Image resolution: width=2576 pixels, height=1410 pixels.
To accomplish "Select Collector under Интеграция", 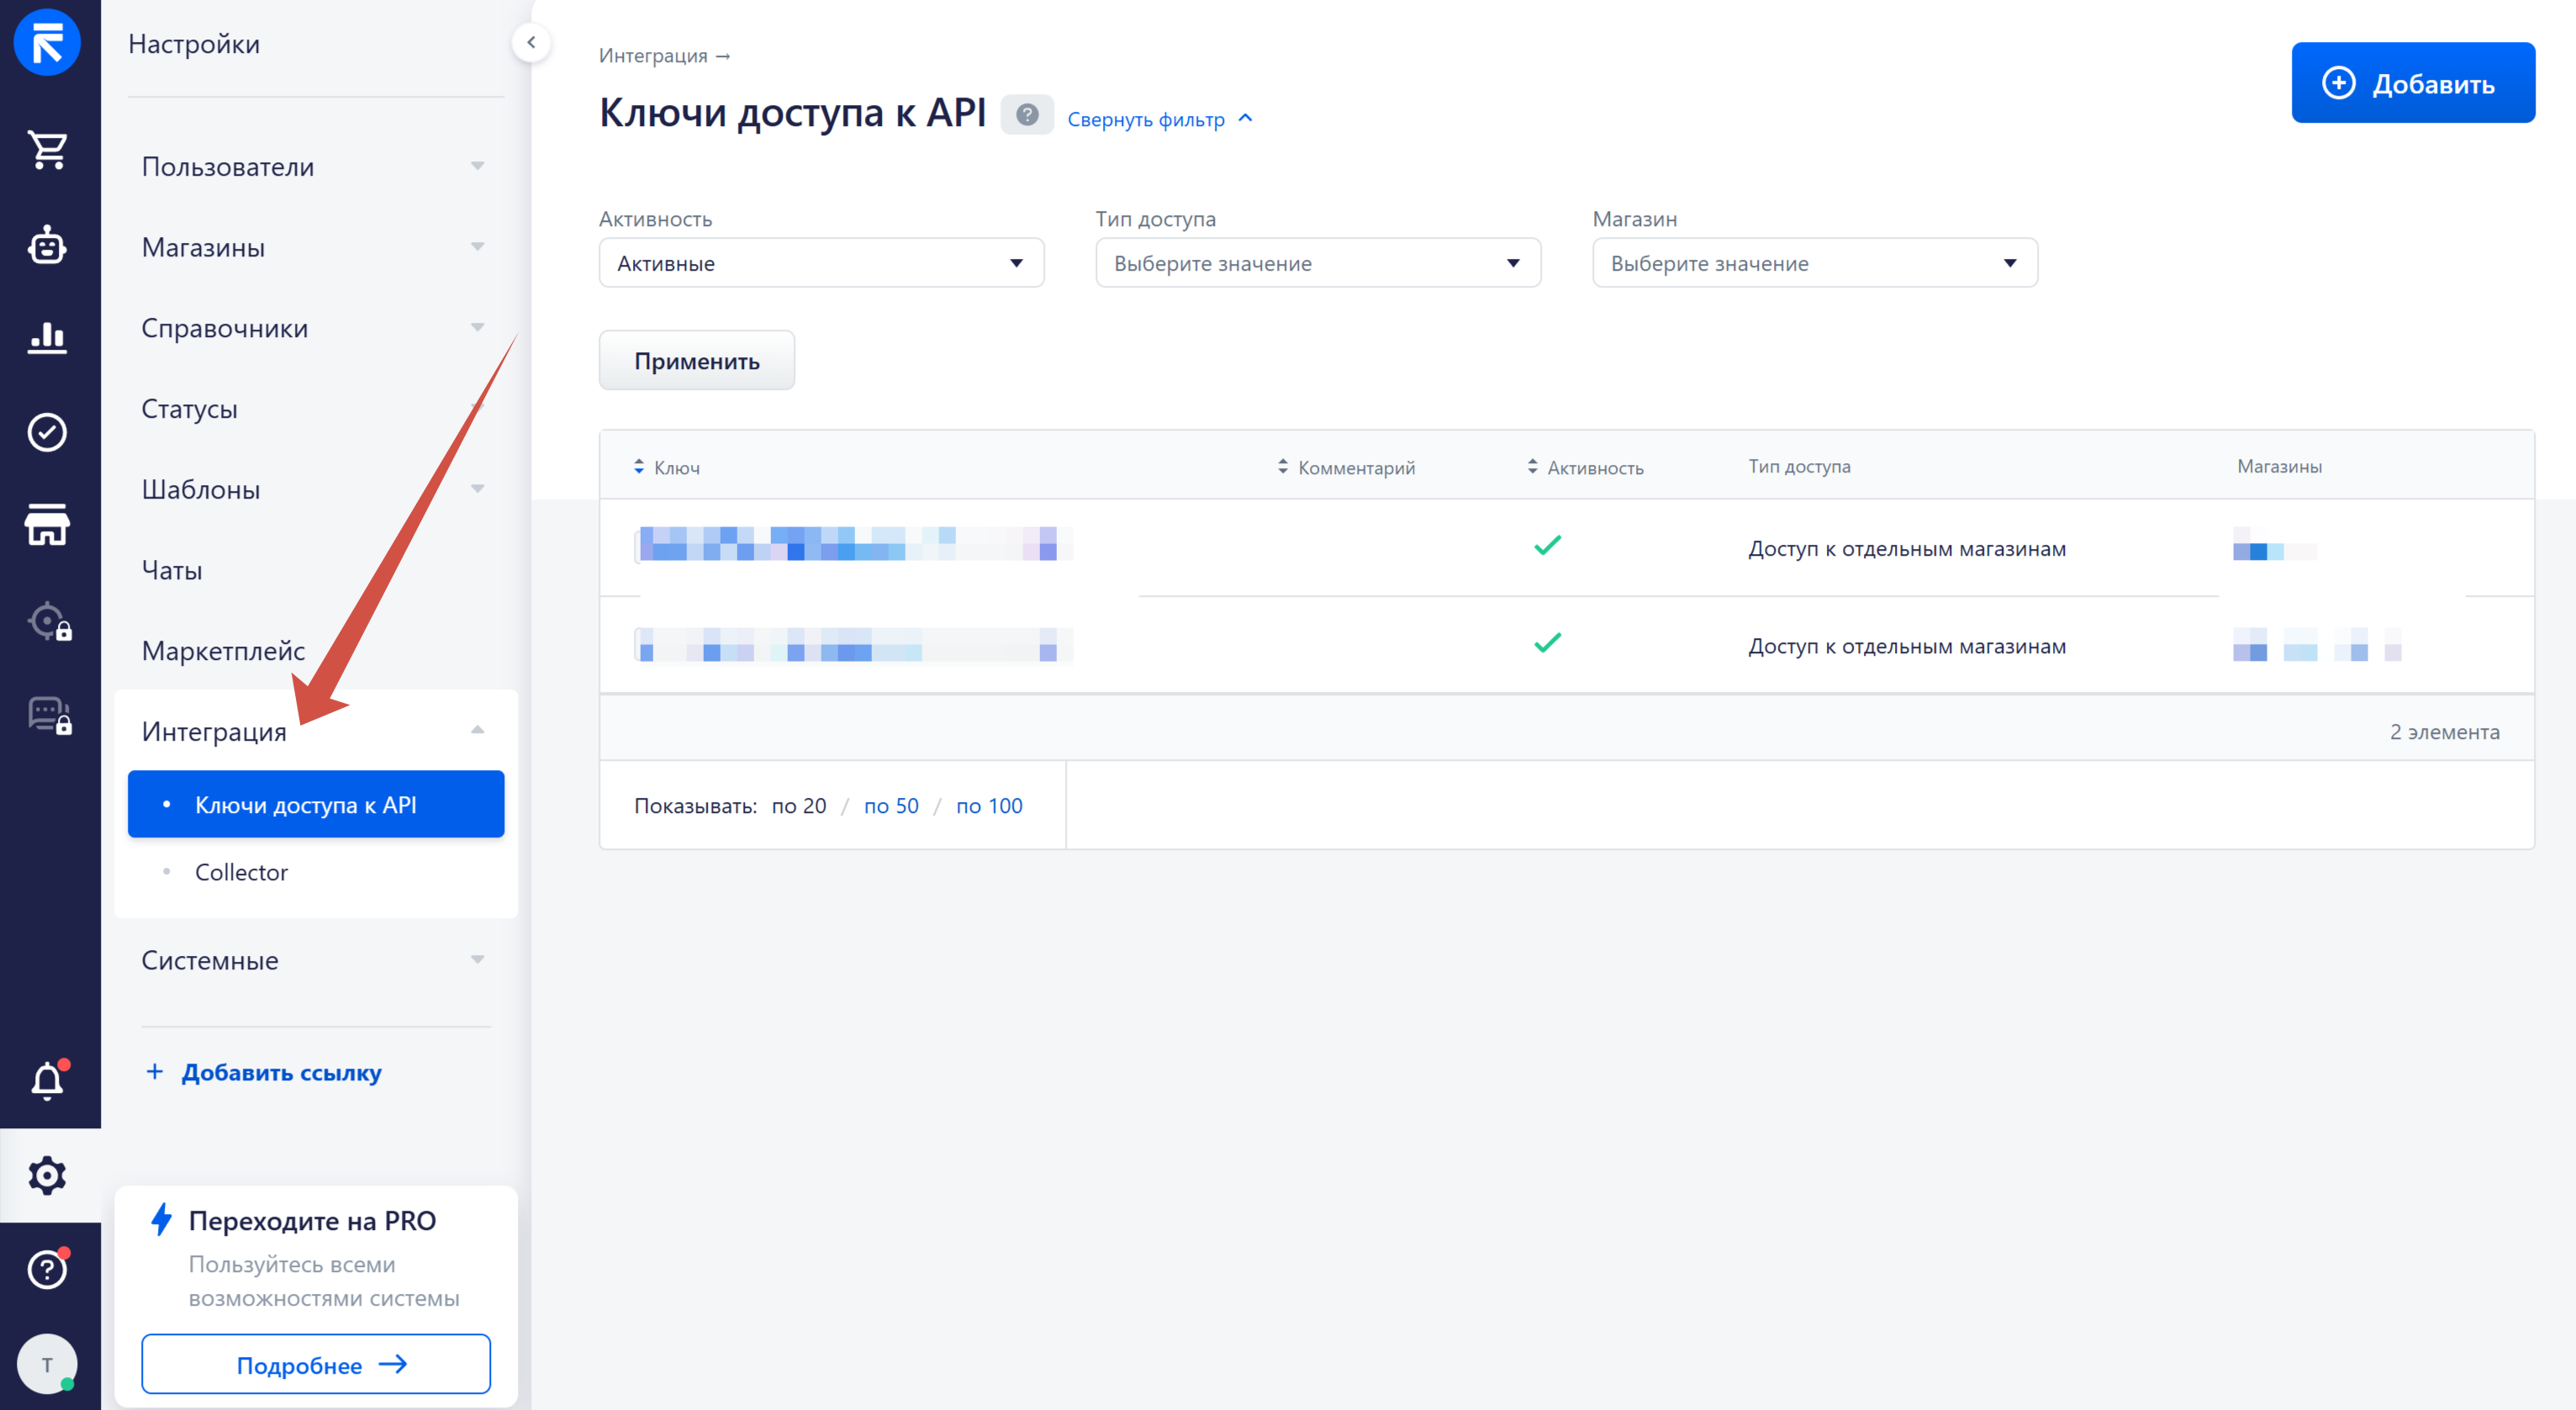I will [x=241, y=872].
